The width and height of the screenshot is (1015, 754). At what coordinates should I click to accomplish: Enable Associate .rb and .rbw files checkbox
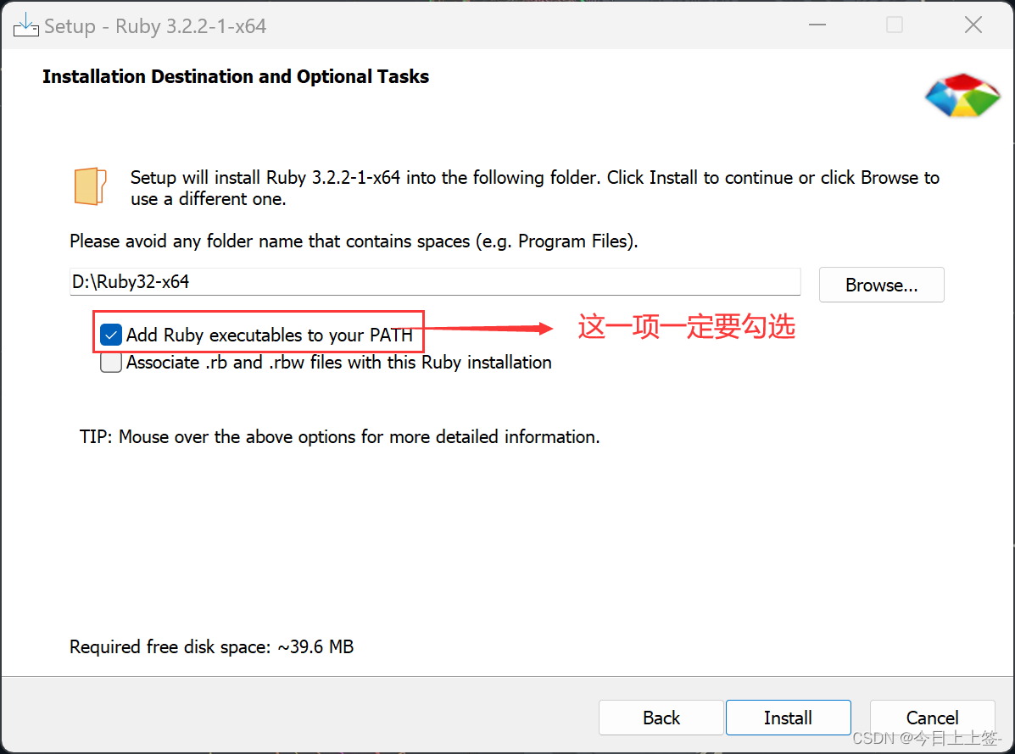(x=111, y=362)
